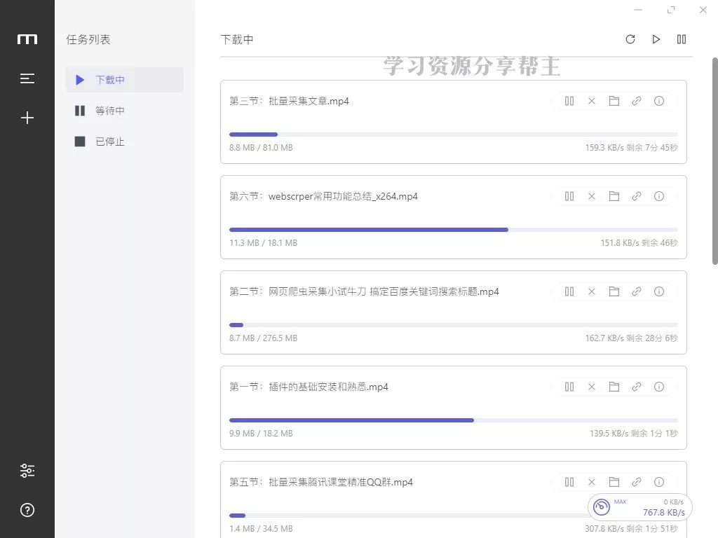
Task: Click the 第二节 task card title
Action: (363, 291)
